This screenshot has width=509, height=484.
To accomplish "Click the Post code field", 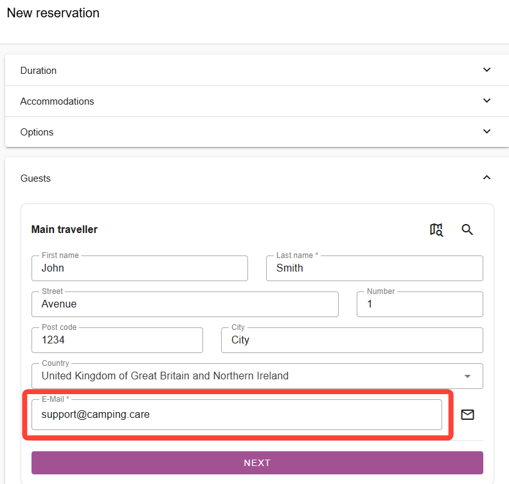I will pyautogui.click(x=117, y=340).
